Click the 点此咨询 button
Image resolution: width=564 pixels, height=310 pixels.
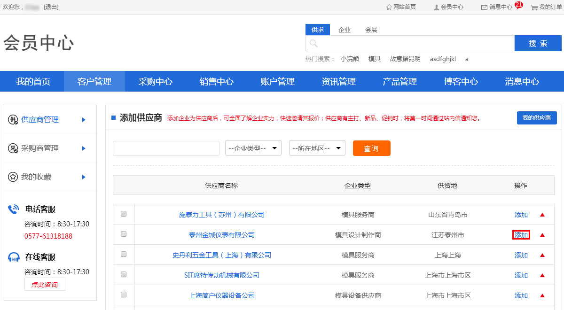[45, 285]
